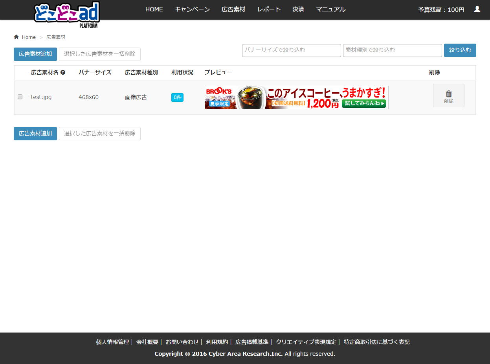
Task: Open the user account icon
Action: pos(477,9)
